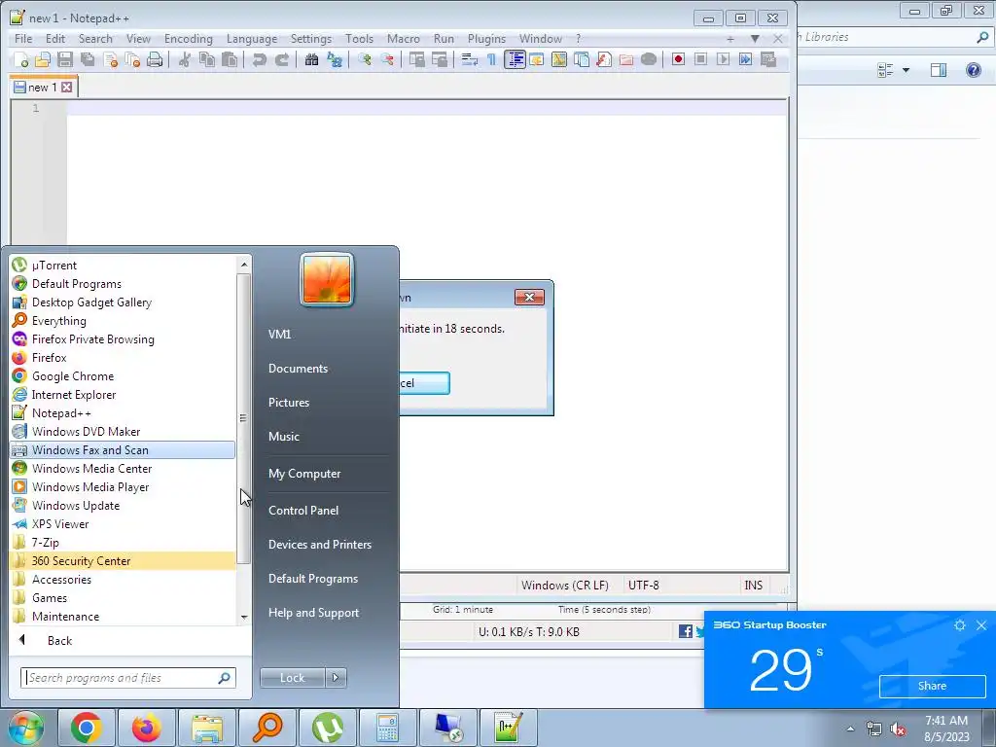Expand the Accessories folder in Start menu
Viewport: 996px width, 747px height.
(123, 580)
